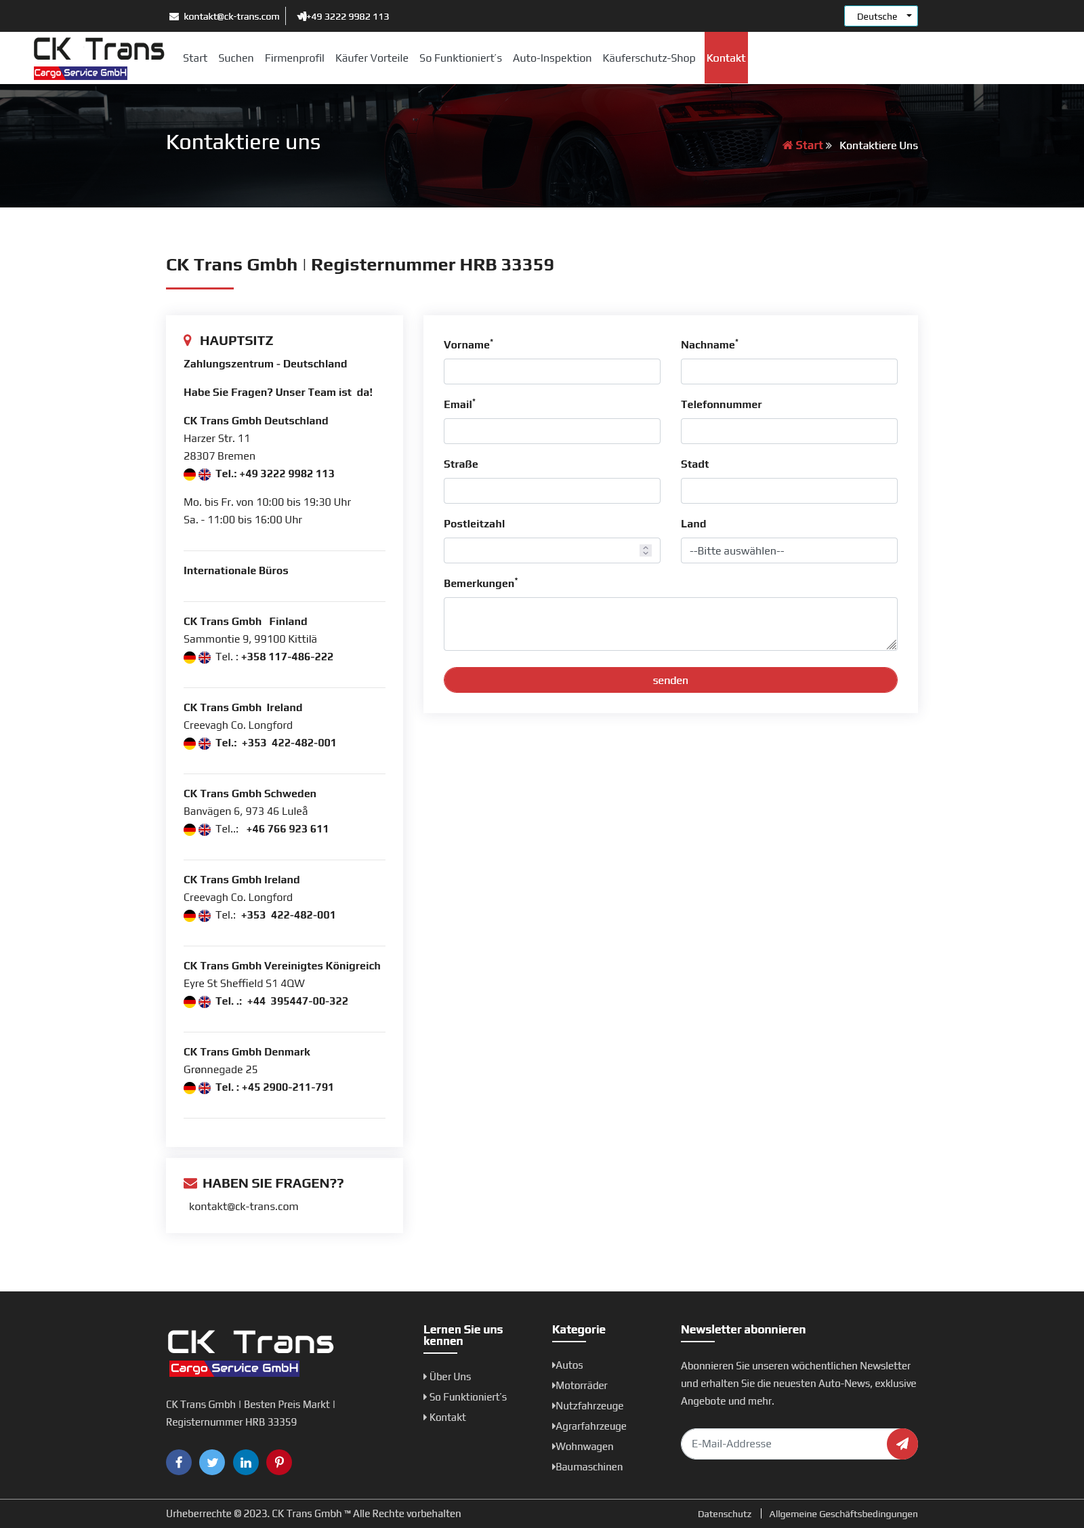The height and width of the screenshot is (1528, 1084).
Task: Open the Land country dropdown
Action: pyautogui.click(x=789, y=550)
